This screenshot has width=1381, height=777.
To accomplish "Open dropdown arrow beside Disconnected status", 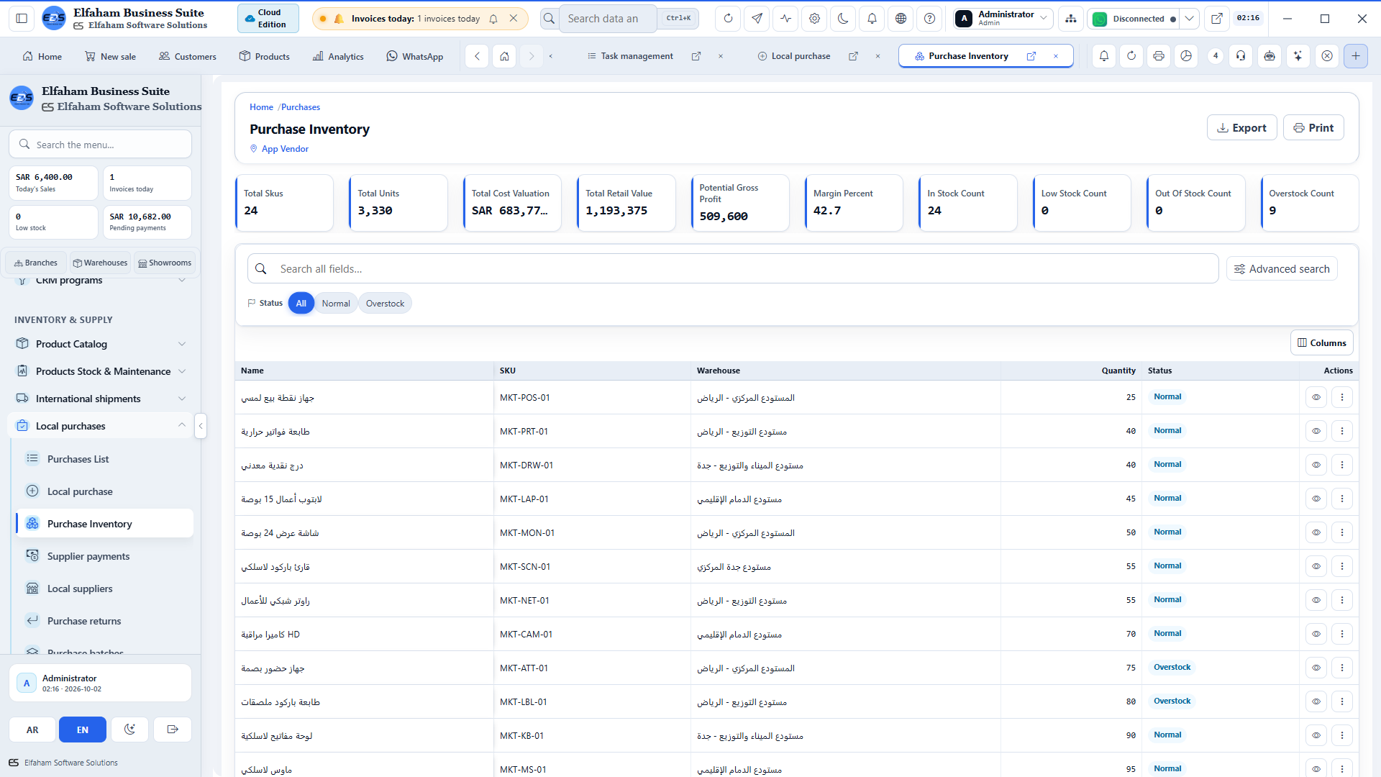I will [x=1190, y=19].
